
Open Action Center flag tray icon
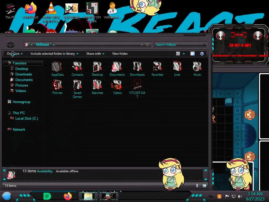coord(227,196)
